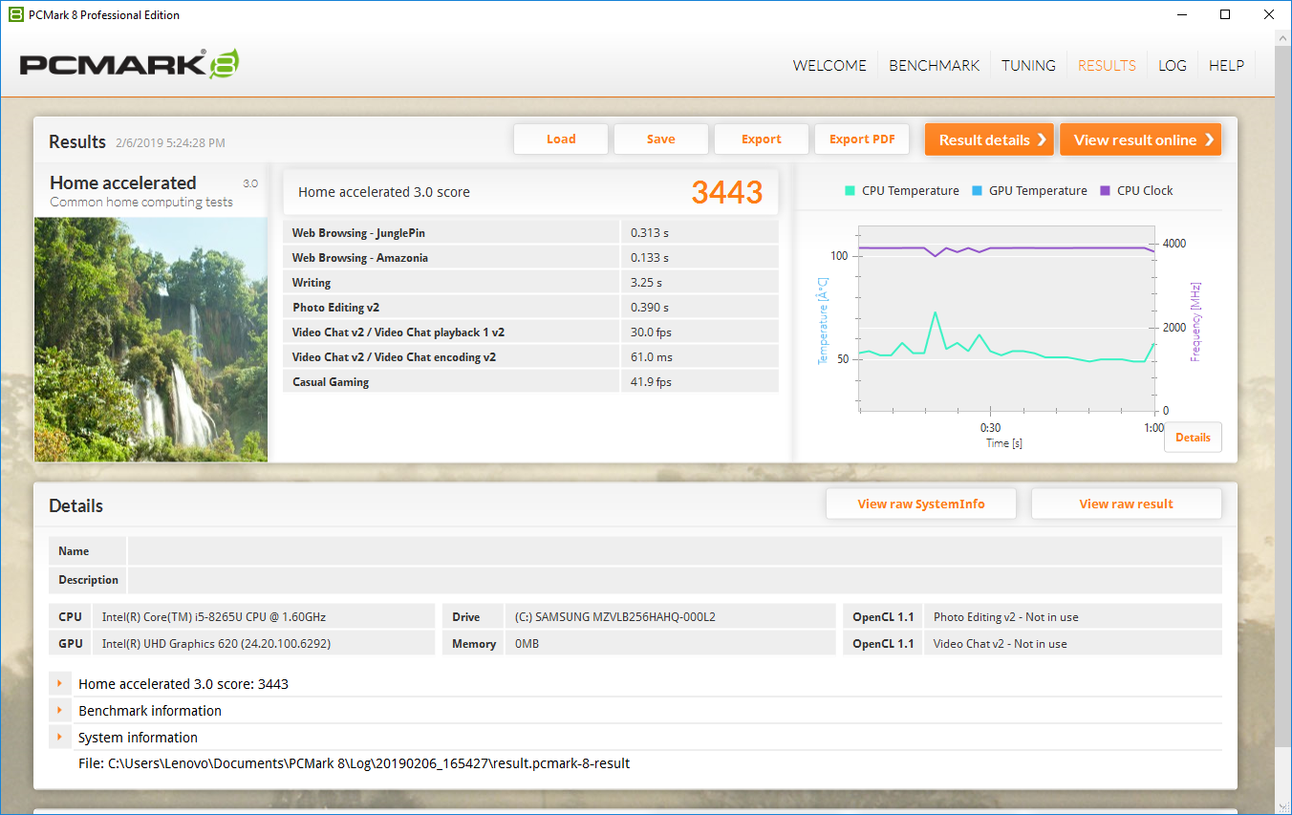Viewport: 1292px width, 815px height.
Task: Save the benchmark result
Action: (x=660, y=139)
